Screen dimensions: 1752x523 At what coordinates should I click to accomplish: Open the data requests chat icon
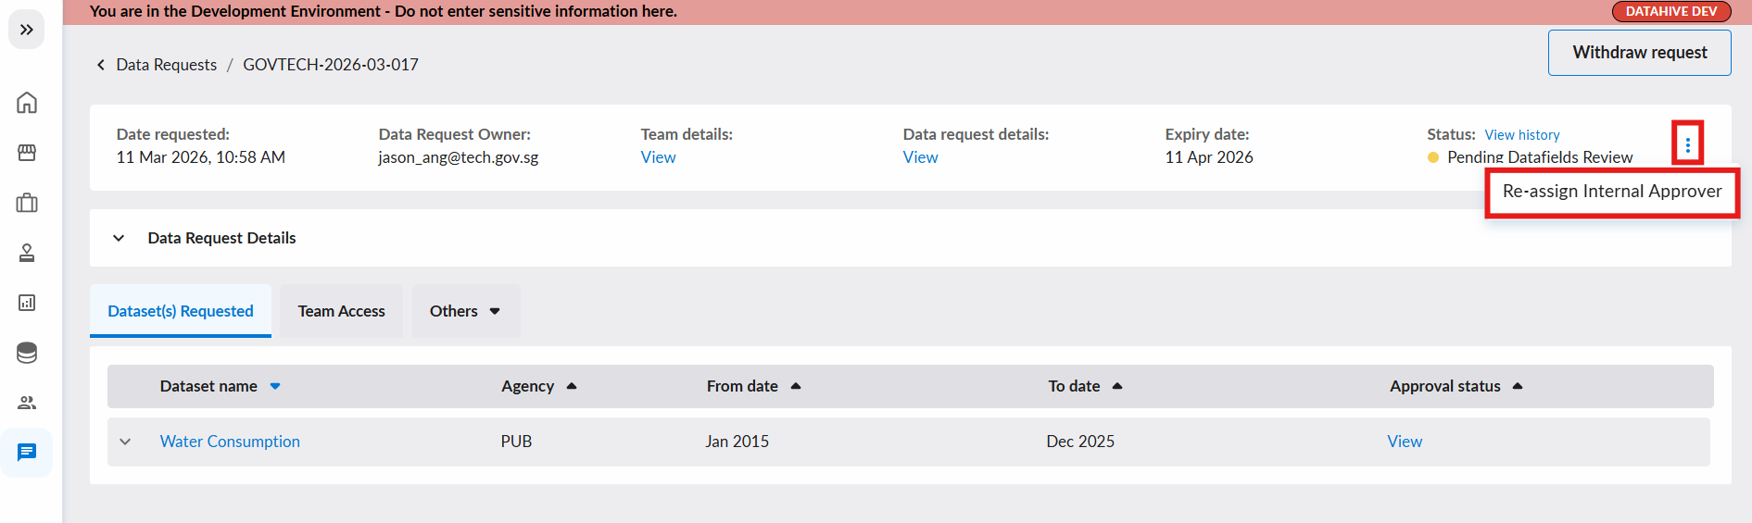point(27,453)
